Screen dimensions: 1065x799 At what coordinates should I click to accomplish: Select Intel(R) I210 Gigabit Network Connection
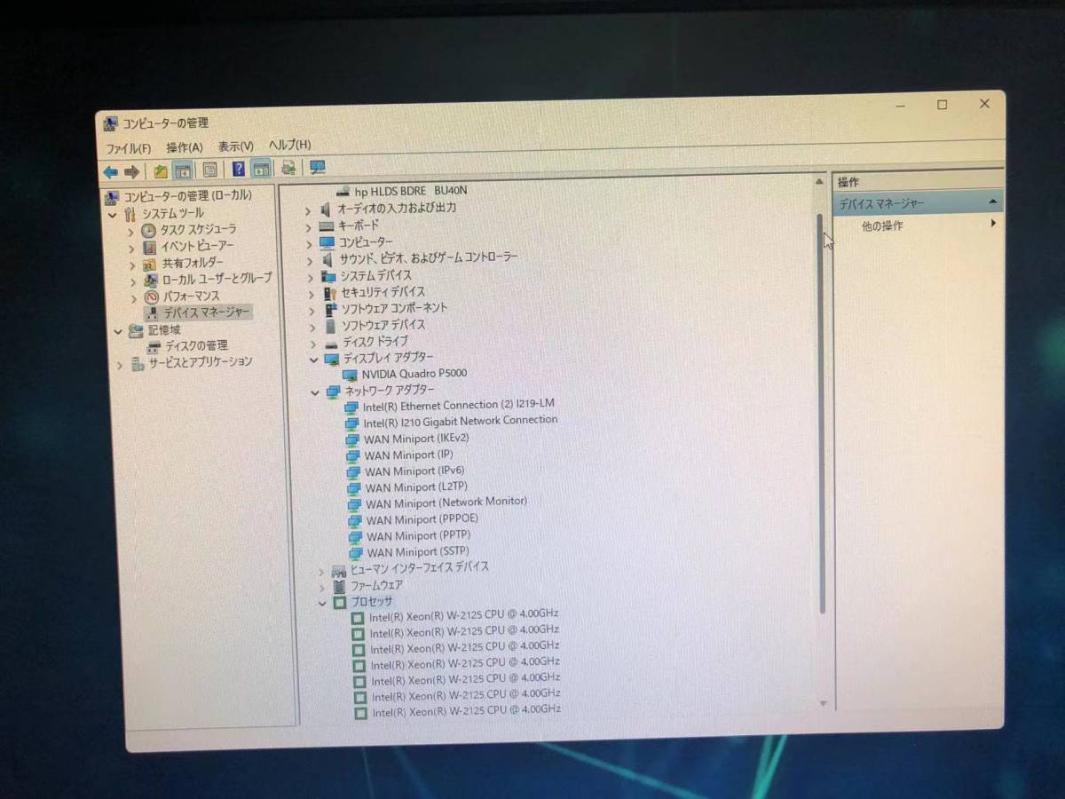pos(461,422)
